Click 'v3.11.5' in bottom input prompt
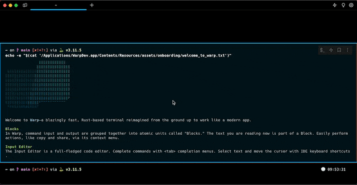Screen dimensions: 357x185 74,169
